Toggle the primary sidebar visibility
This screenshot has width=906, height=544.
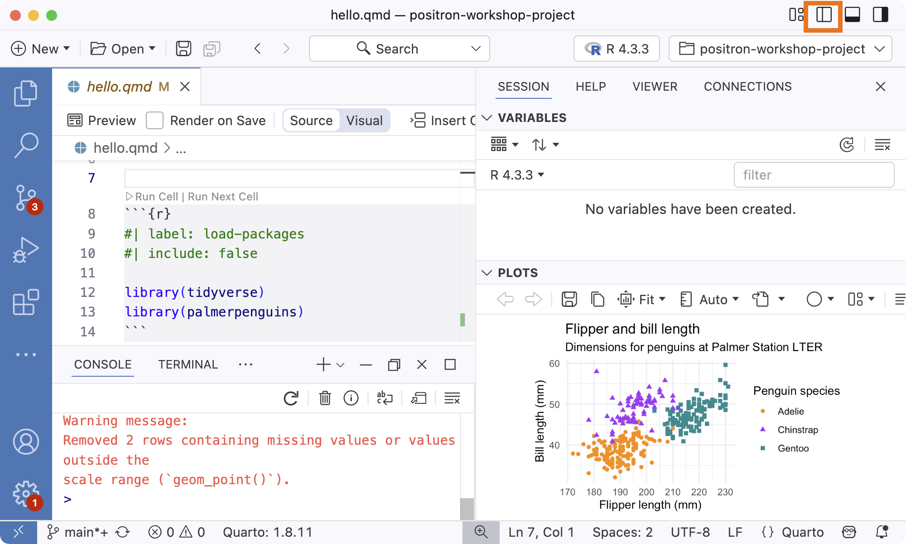point(824,15)
